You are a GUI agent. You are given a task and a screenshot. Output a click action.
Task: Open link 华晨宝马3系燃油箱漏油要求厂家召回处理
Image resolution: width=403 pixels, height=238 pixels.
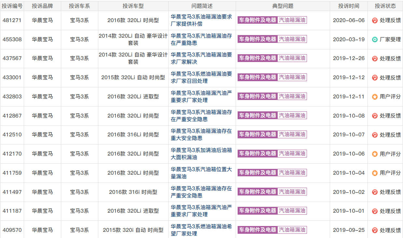click(x=201, y=77)
